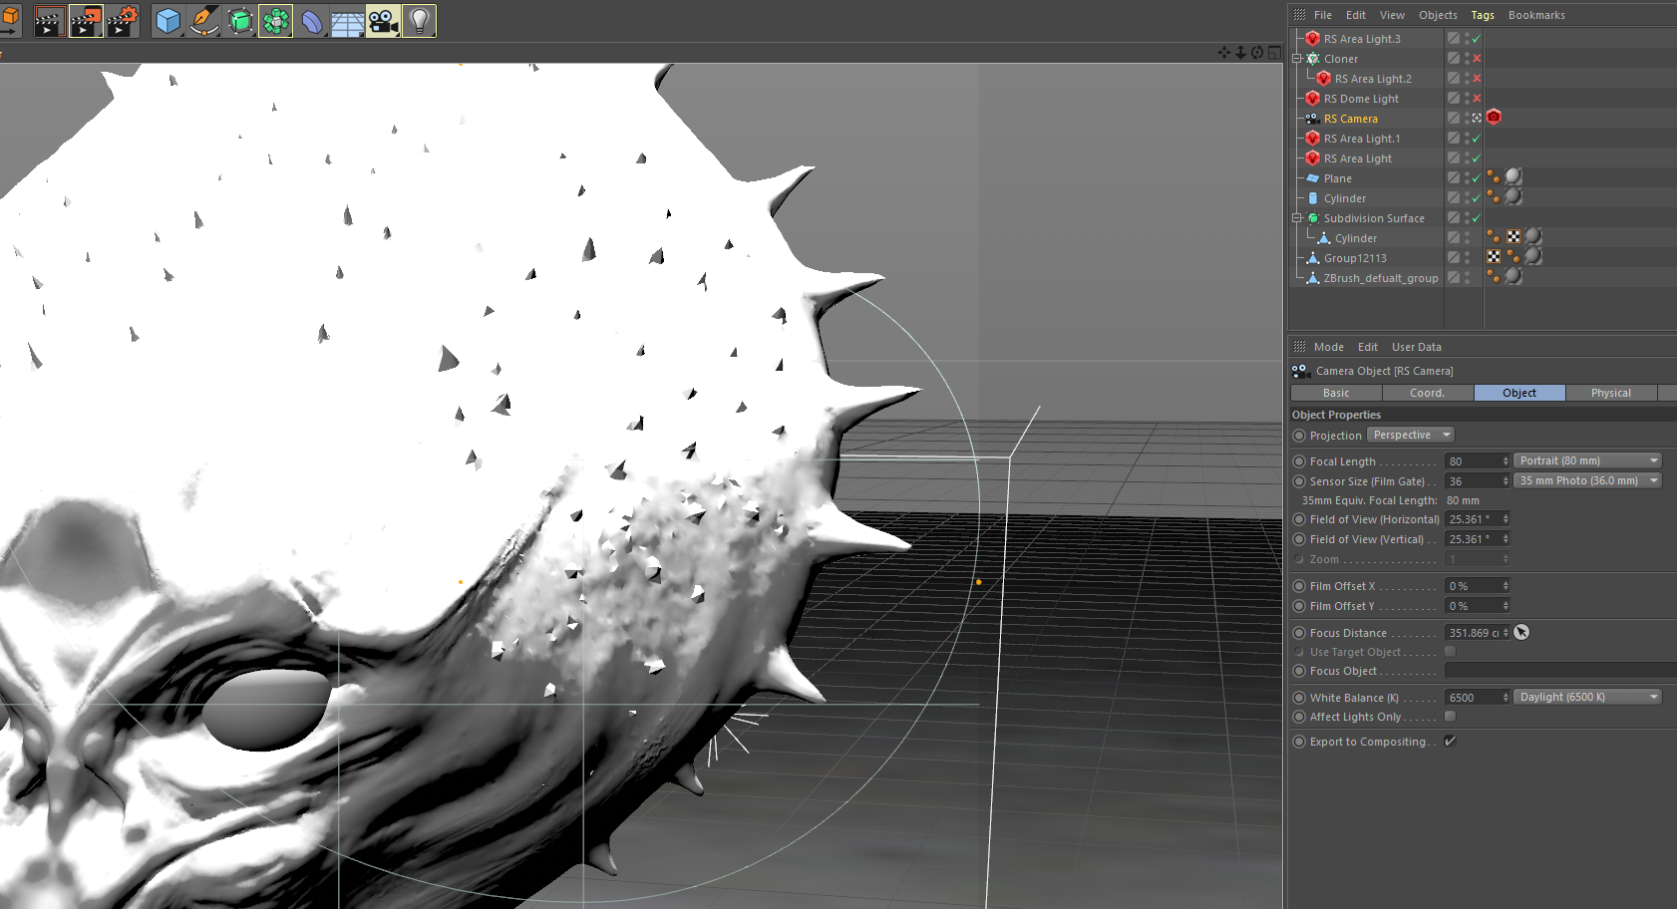This screenshot has width=1677, height=909.
Task: Click the Focal Length stepper arrows
Action: [x=1506, y=460]
